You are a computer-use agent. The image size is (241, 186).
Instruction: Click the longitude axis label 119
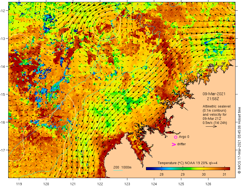19,184
